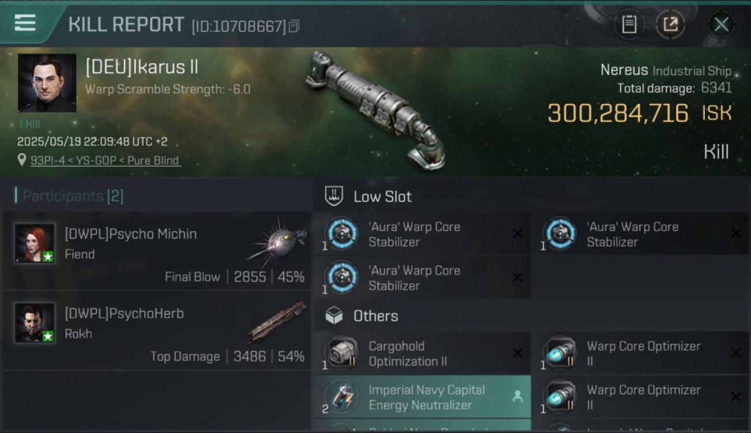The height and width of the screenshot is (433, 751).
Task: Open the clipboard notes icon
Action: click(x=629, y=24)
